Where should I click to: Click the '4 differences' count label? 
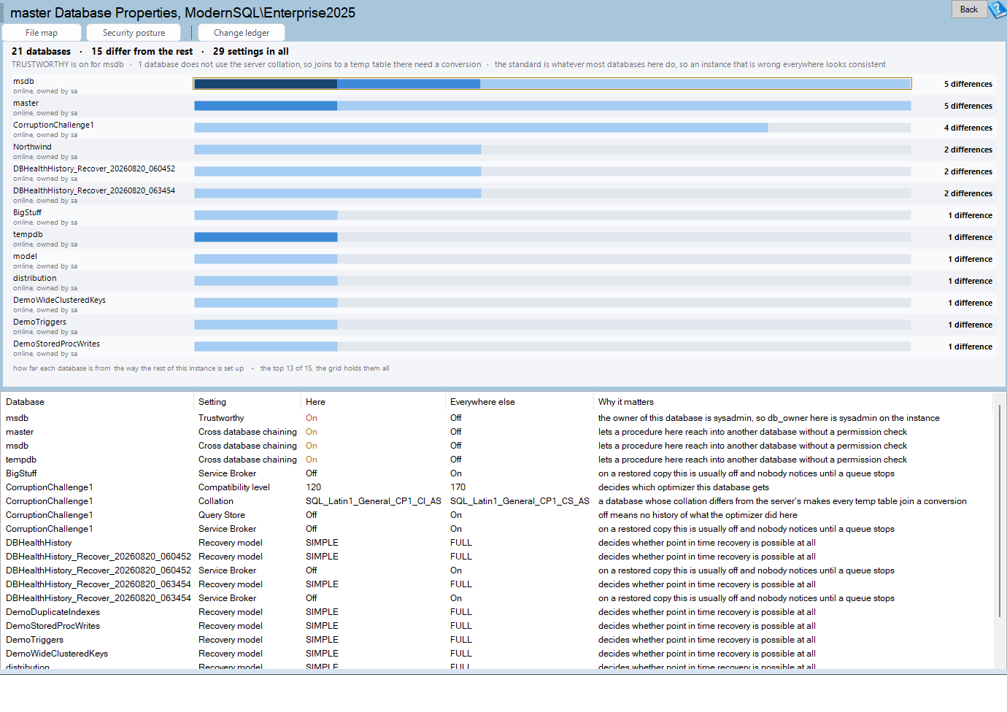click(x=968, y=128)
